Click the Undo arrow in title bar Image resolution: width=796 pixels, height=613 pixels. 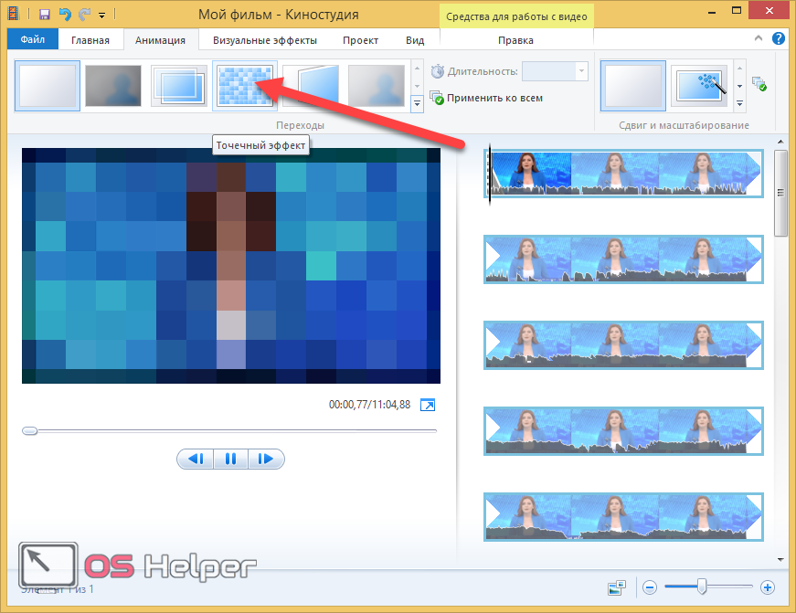(63, 15)
